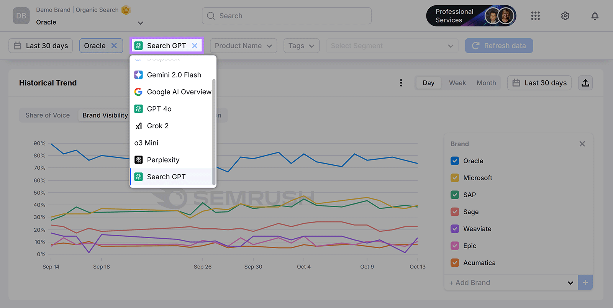The image size is (613, 308).
Task: Uncheck the Oracle brand checkbox
Action: (455, 161)
